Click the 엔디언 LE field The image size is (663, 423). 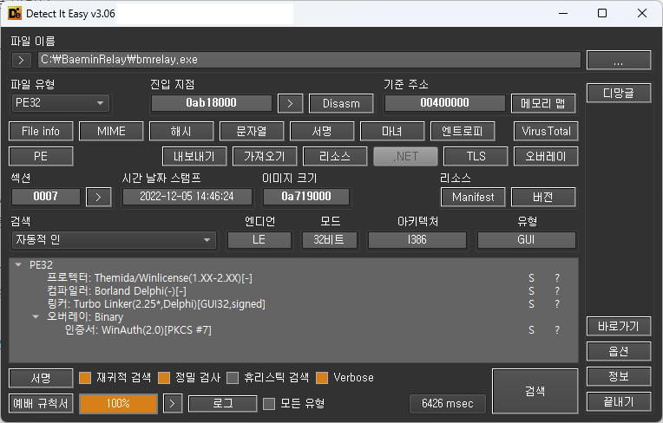259,240
